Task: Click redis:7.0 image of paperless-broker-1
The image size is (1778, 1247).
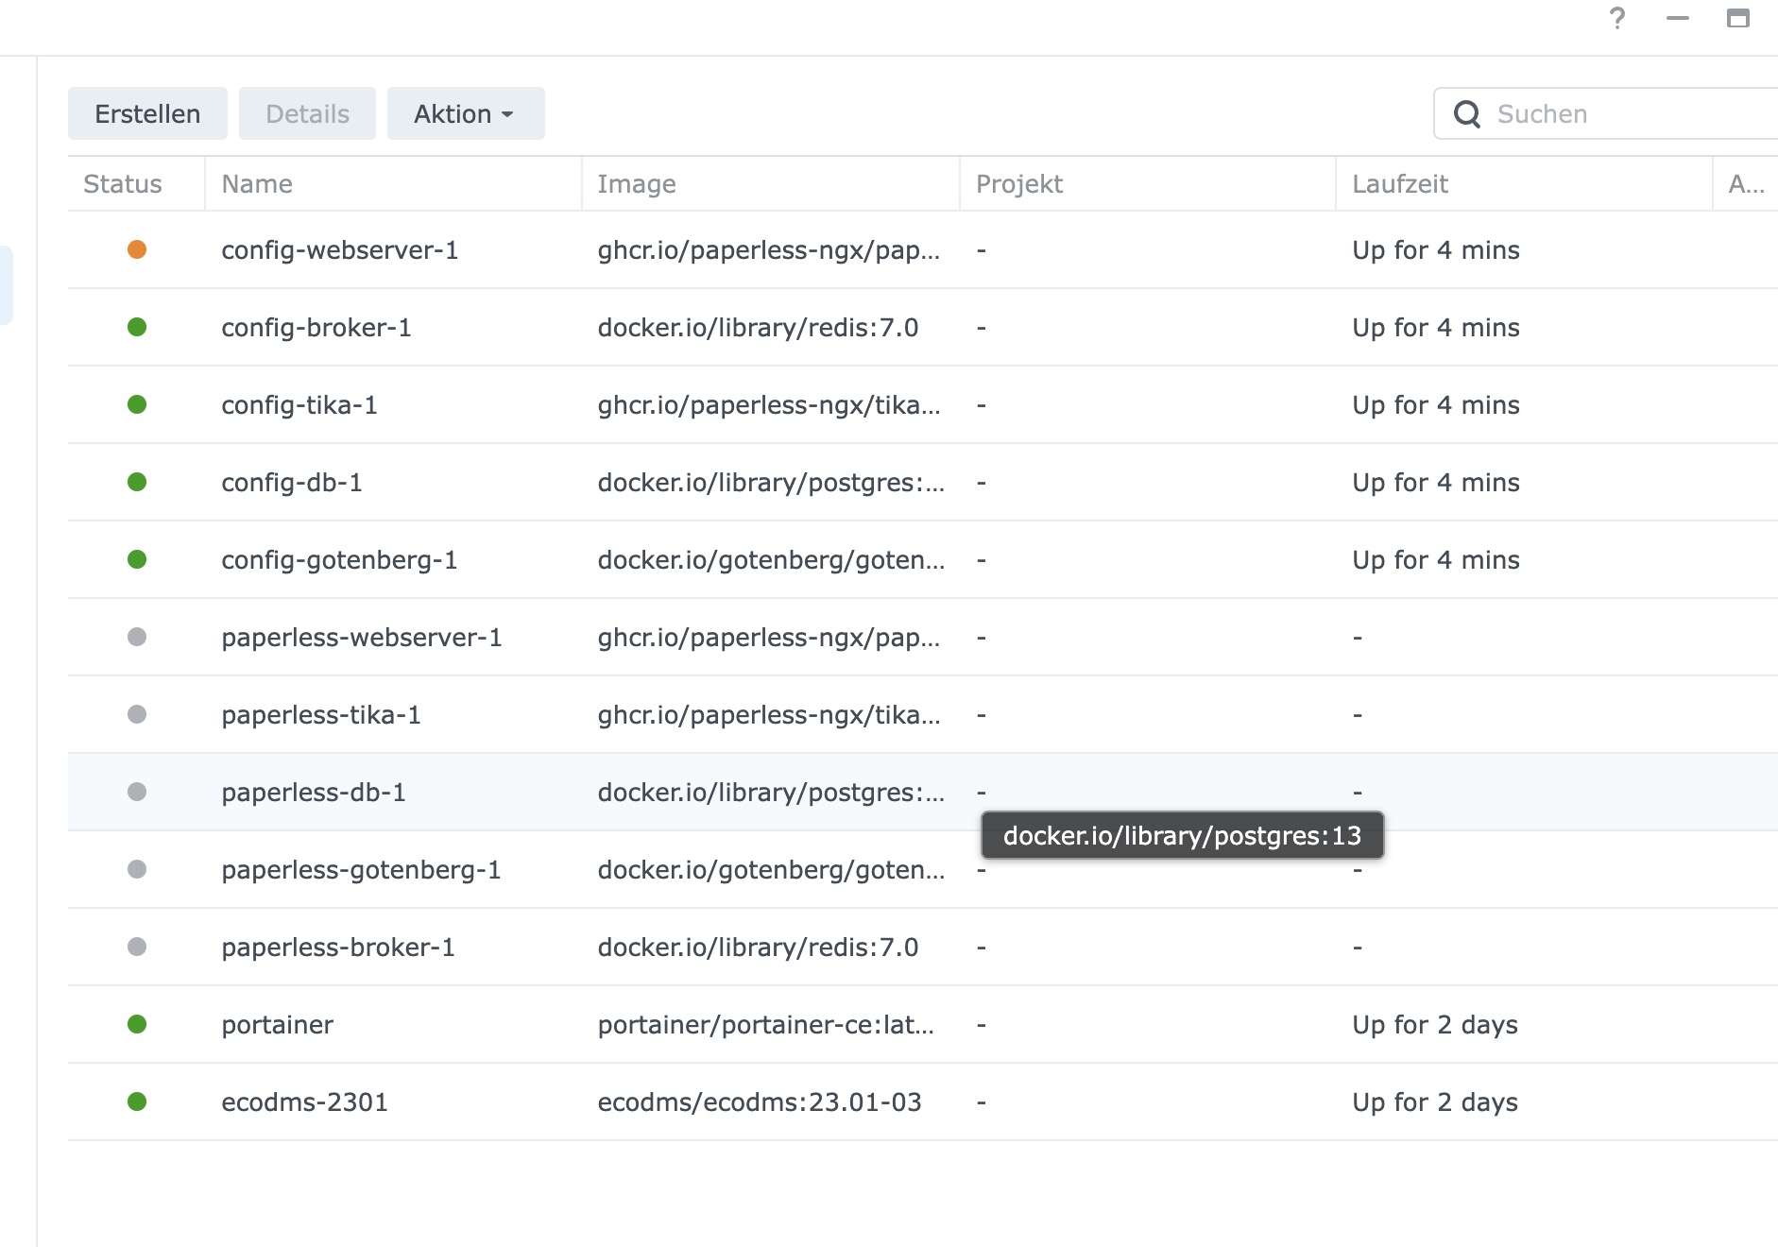Action: 758,948
